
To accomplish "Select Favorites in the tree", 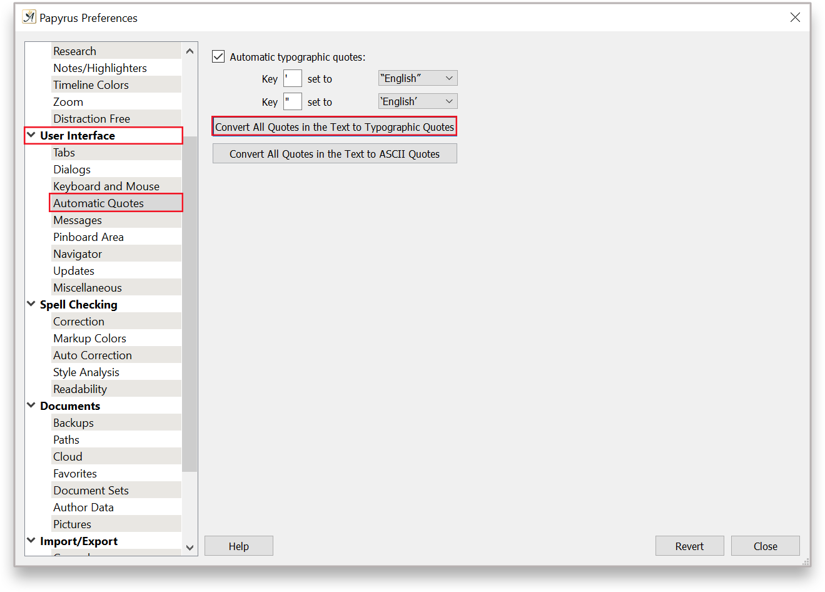I will (116, 473).
